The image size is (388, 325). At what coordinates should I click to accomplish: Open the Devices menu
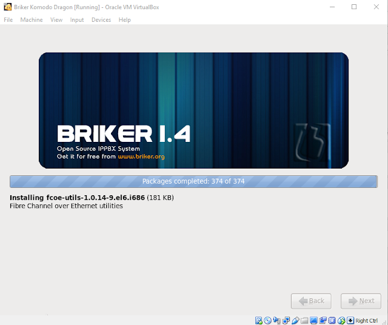tap(101, 20)
